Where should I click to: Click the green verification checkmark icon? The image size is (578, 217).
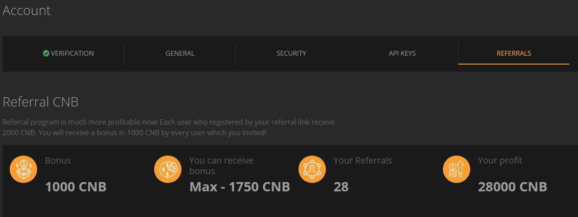coord(46,53)
